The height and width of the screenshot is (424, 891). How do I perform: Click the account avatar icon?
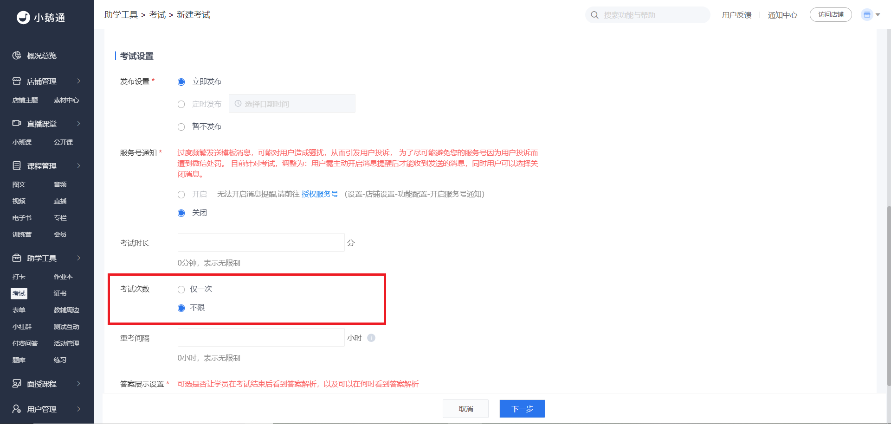867,15
